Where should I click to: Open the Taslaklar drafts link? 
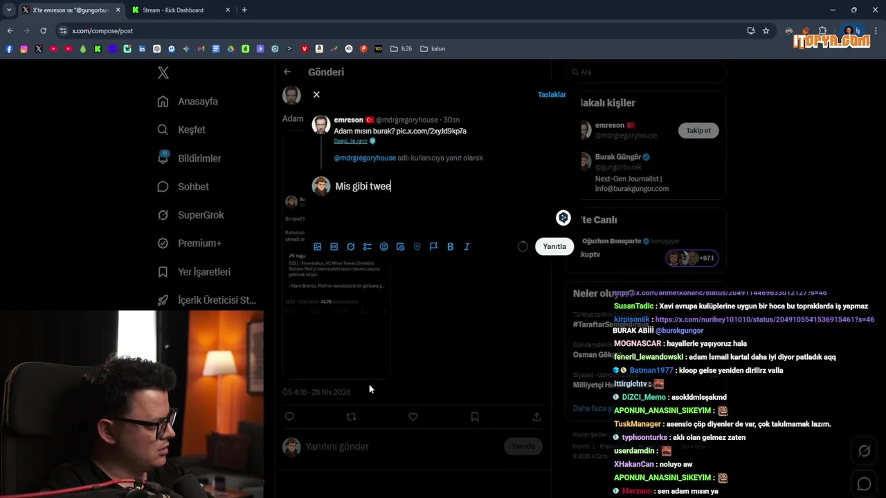[552, 94]
